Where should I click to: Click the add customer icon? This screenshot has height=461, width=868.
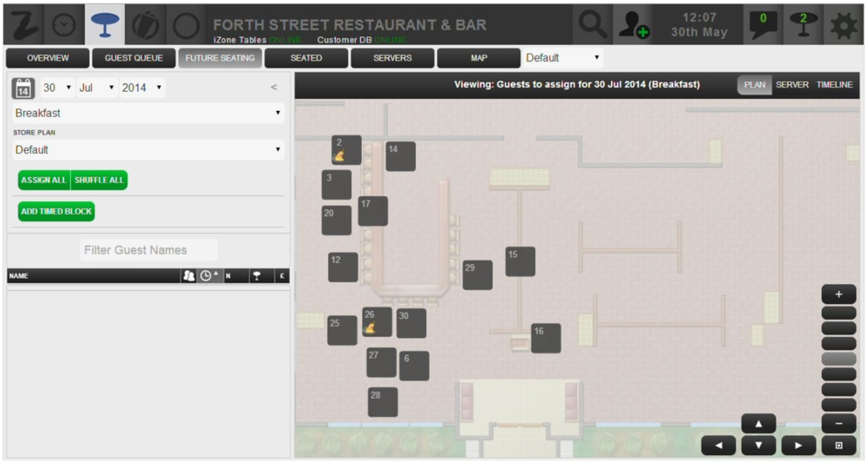(633, 25)
